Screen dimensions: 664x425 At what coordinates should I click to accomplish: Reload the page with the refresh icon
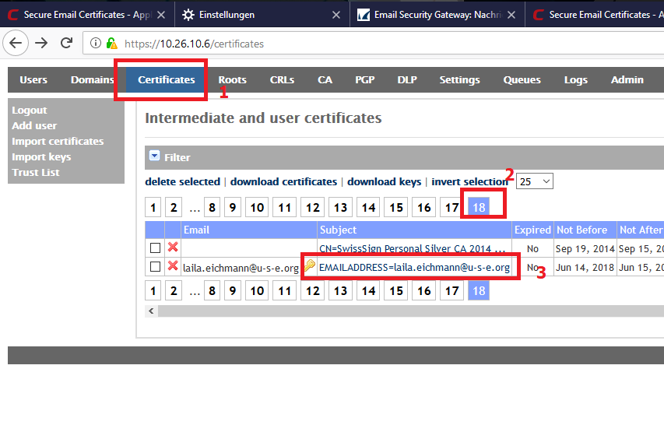(x=66, y=44)
